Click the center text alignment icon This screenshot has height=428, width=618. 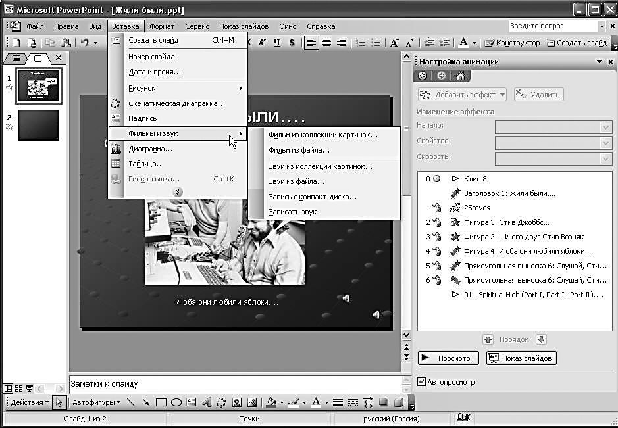pos(326,43)
